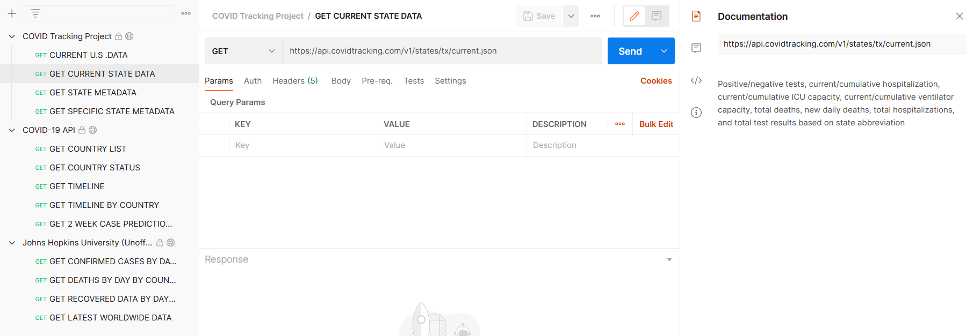Screen dimensions: 966x336
Task: Open the Tests tab
Action: point(414,81)
